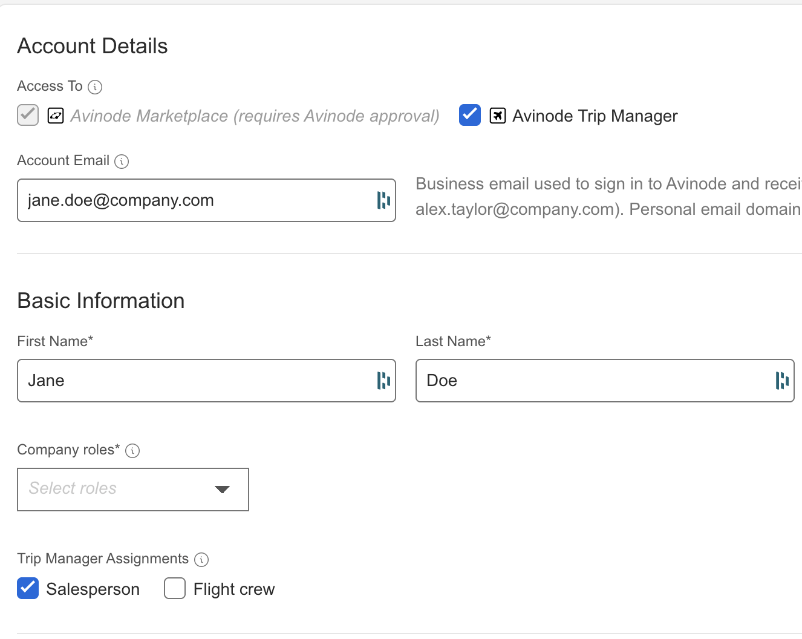Viewport: 802px width, 639px height.
Task: Show info for Company roles
Action: coord(132,451)
